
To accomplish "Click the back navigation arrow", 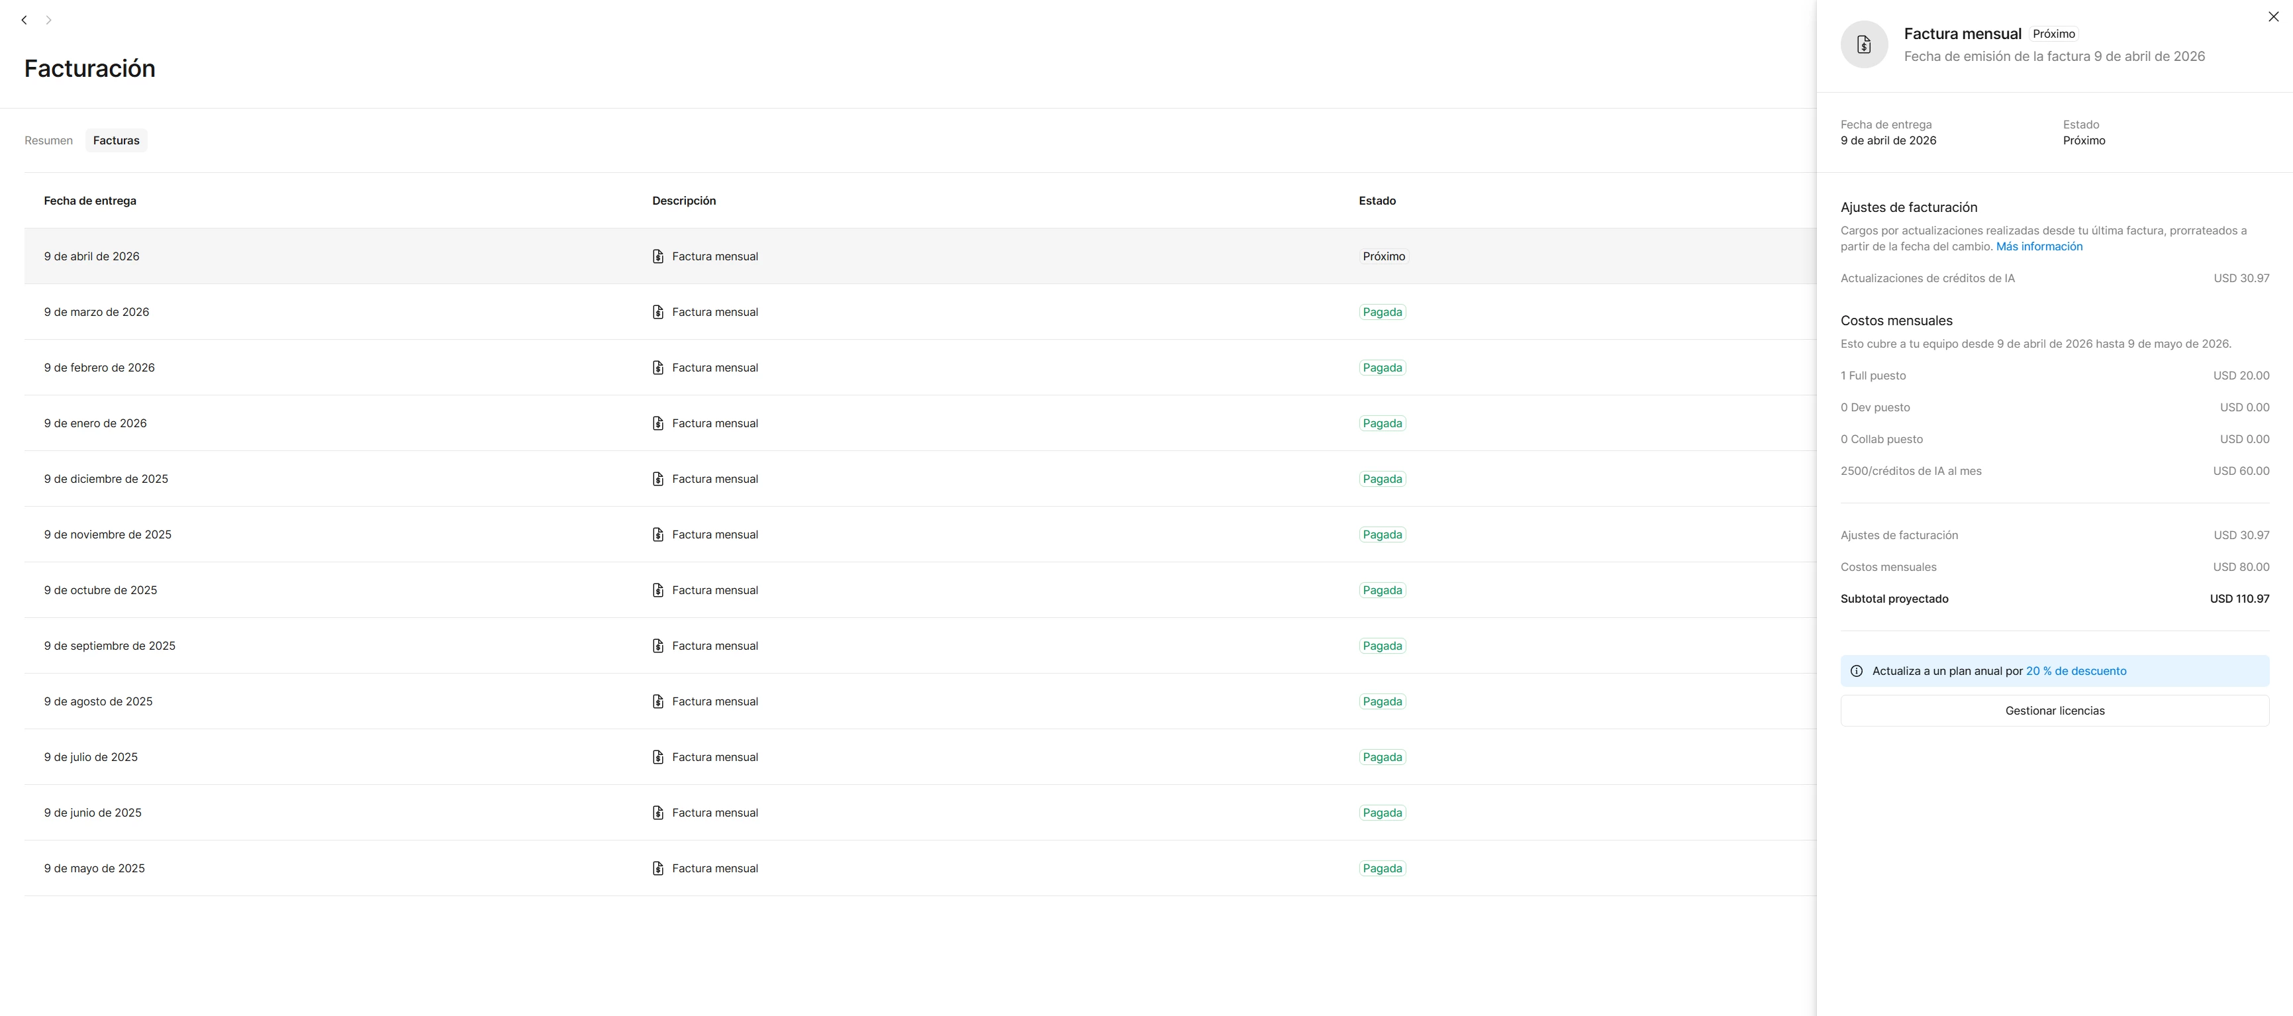I will click(x=24, y=20).
